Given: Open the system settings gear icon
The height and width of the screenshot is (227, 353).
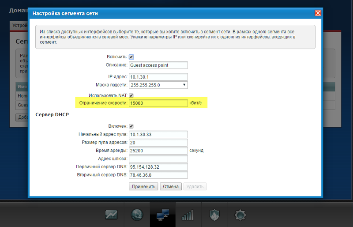Looking at the screenshot, I should point(240,215).
